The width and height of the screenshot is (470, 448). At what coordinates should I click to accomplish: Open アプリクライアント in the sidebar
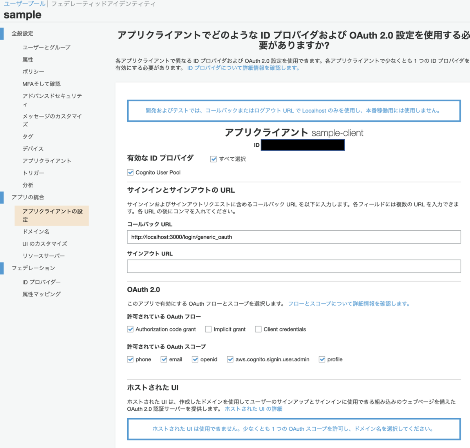pos(47,161)
